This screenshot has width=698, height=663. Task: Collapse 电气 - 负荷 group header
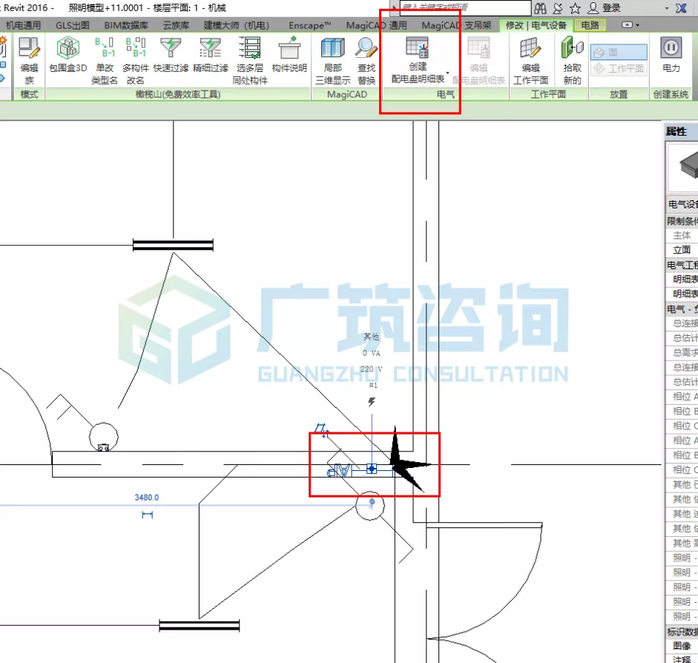point(682,309)
